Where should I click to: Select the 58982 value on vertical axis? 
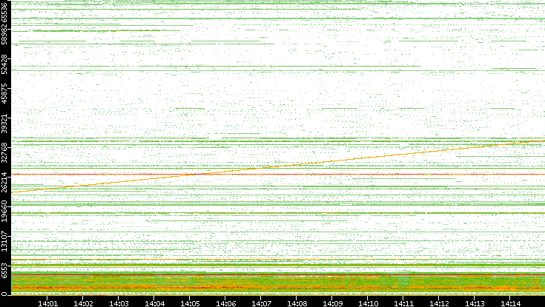click(x=4, y=34)
